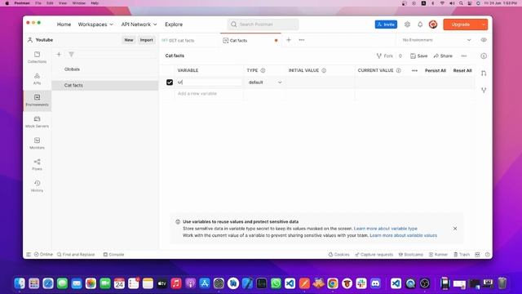
Task: Open the Monitors sidebar panel
Action: click(37, 144)
